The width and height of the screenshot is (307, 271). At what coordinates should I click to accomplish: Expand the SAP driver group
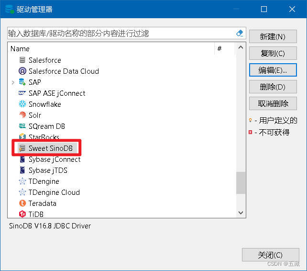(x=13, y=82)
